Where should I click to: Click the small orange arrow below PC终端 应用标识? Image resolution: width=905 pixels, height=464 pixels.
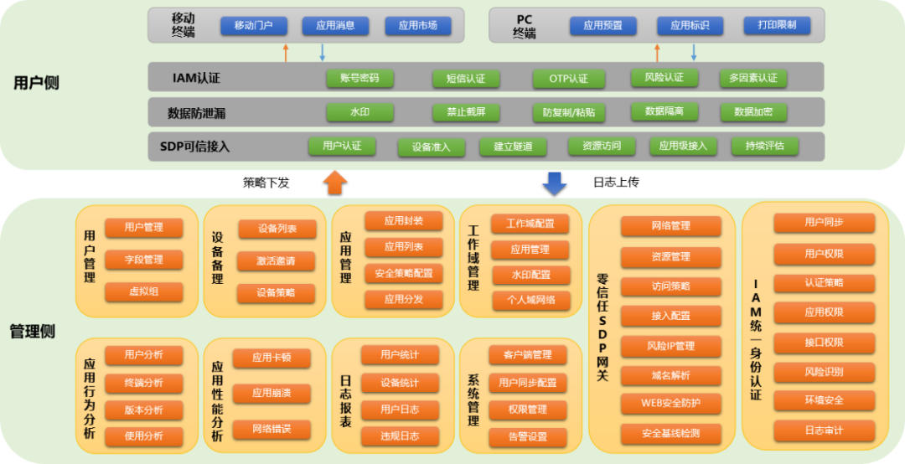pyautogui.click(x=657, y=52)
